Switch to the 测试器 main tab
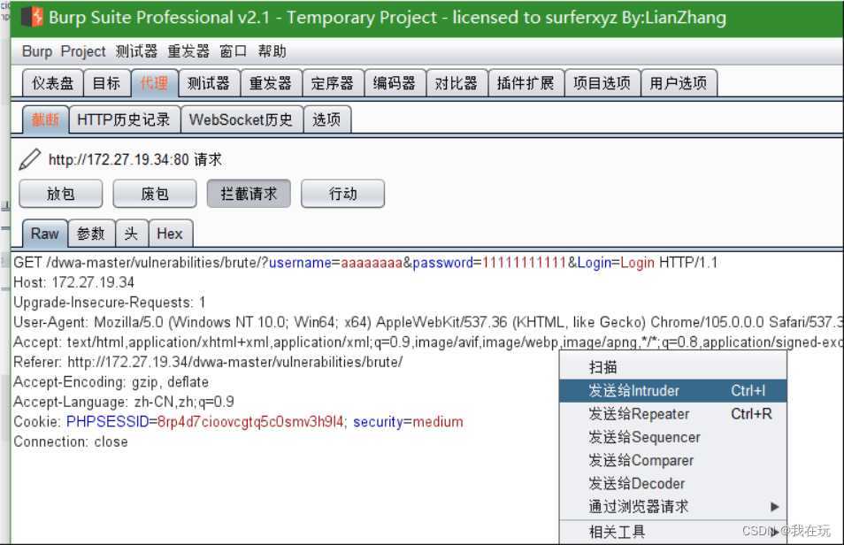This screenshot has height=545, width=844. (209, 83)
